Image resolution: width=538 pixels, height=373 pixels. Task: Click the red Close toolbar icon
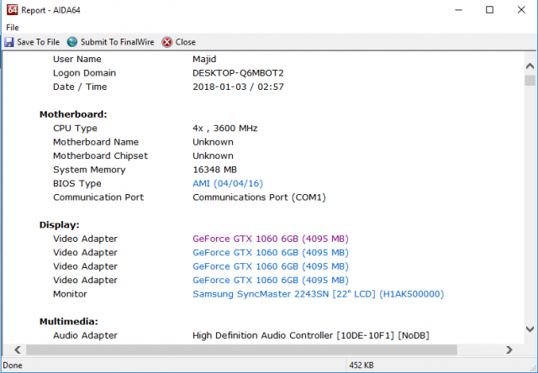coord(166,42)
